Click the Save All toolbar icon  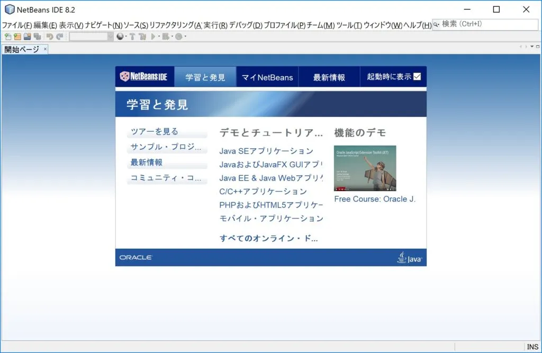(x=38, y=37)
